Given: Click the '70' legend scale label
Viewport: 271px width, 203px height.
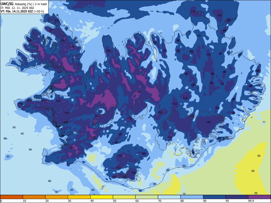Looking at the screenshot, I should tap(160, 201).
